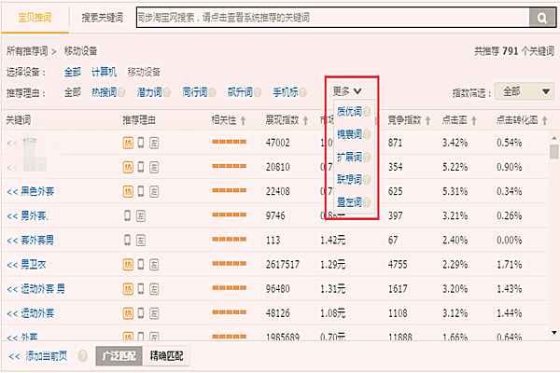Select 精确匹配 match mode

tap(166, 356)
